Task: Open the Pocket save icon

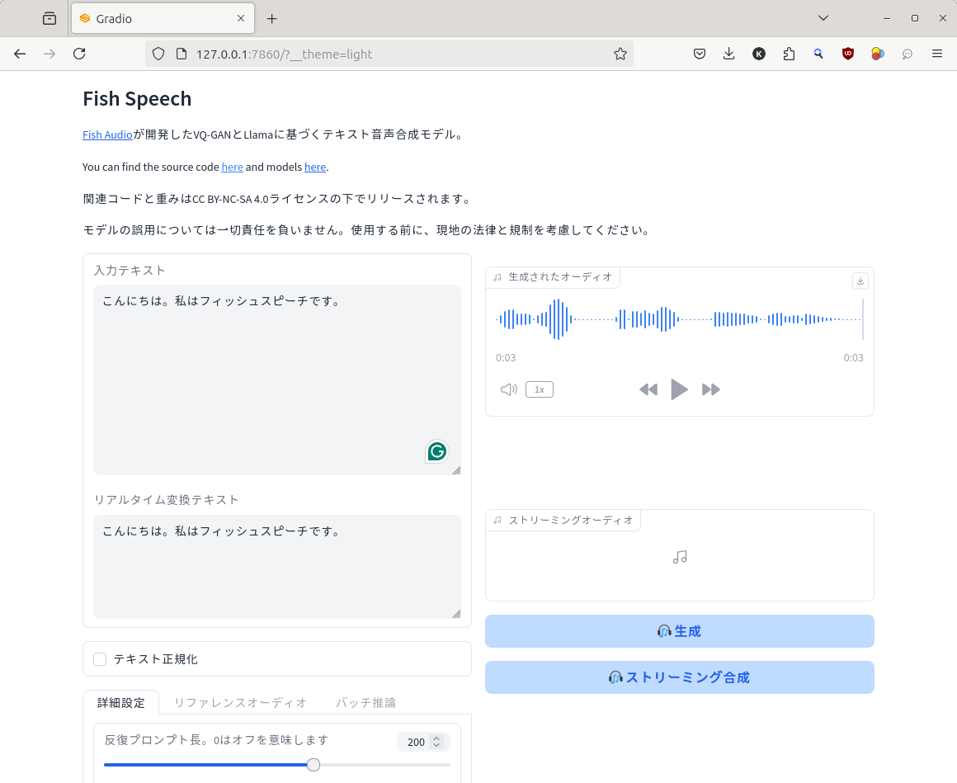Action: click(700, 54)
